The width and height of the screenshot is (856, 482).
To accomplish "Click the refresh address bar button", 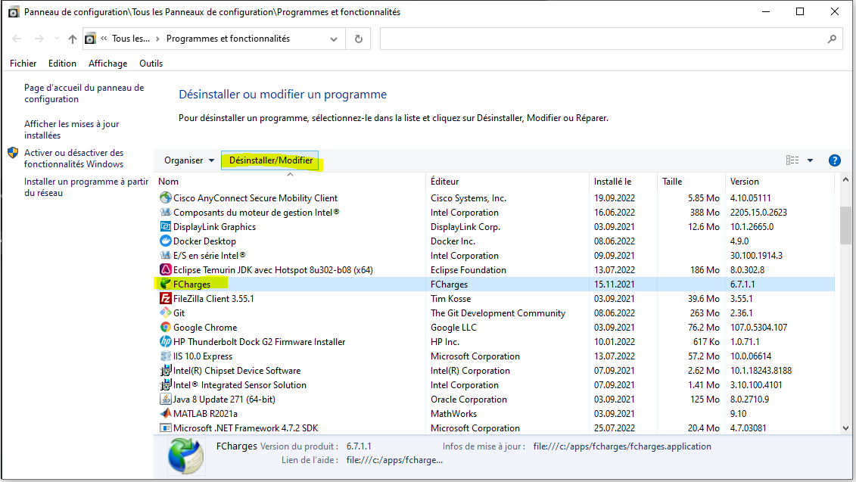I will pyautogui.click(x=358, y=39).
